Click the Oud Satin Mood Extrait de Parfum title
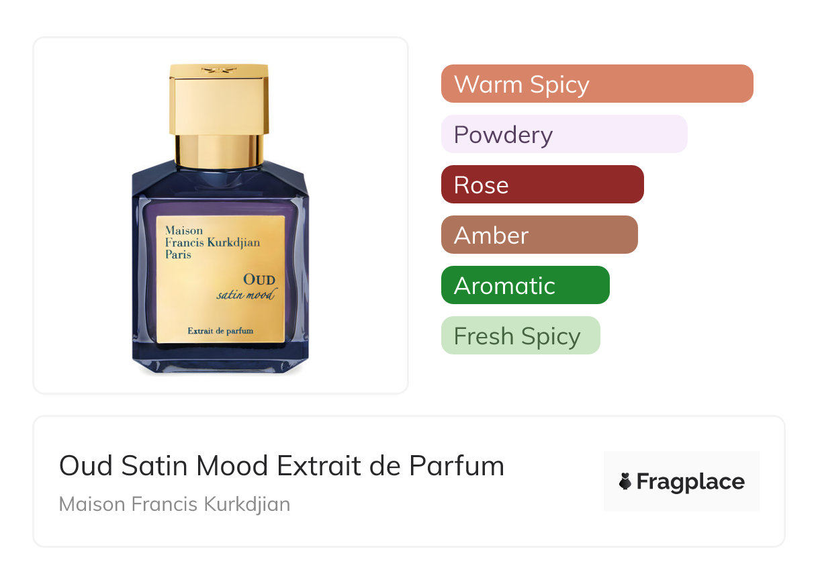818x580 pixels. (x=281, y=465)
